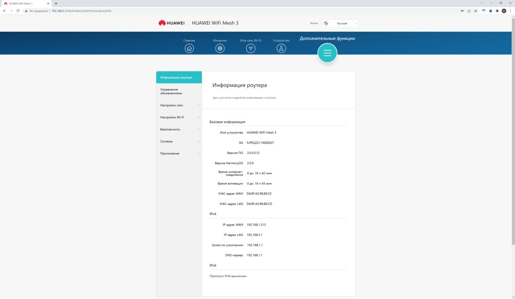The width and height of the screenshot is (515, 299).
Task: Click the HUAWEI logo in header
Action: tap(171, 23)
